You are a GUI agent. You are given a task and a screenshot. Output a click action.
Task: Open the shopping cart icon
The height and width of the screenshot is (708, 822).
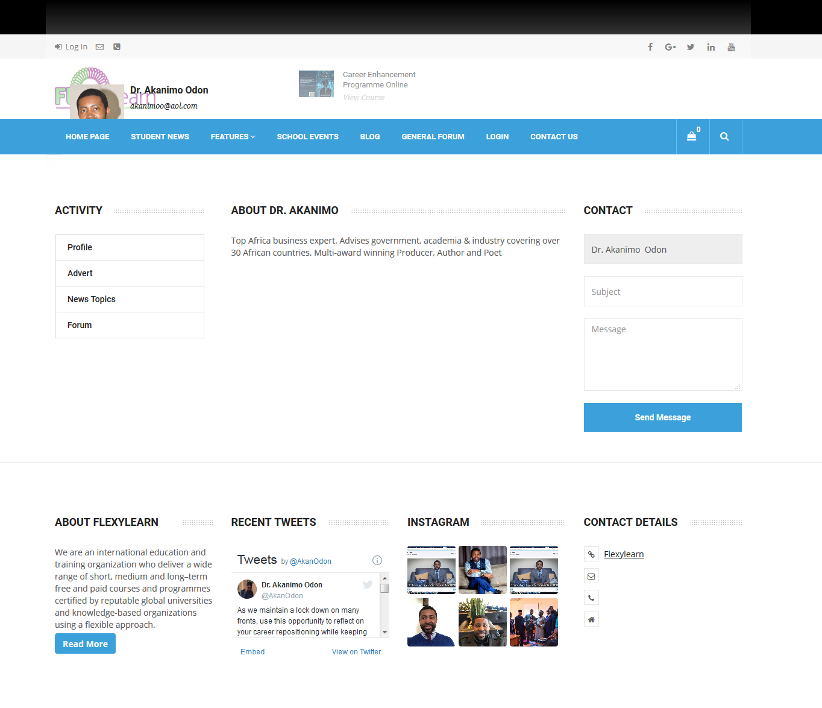[x=692, y=137]
